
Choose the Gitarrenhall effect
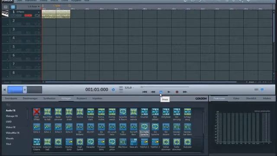pos(47,142)
